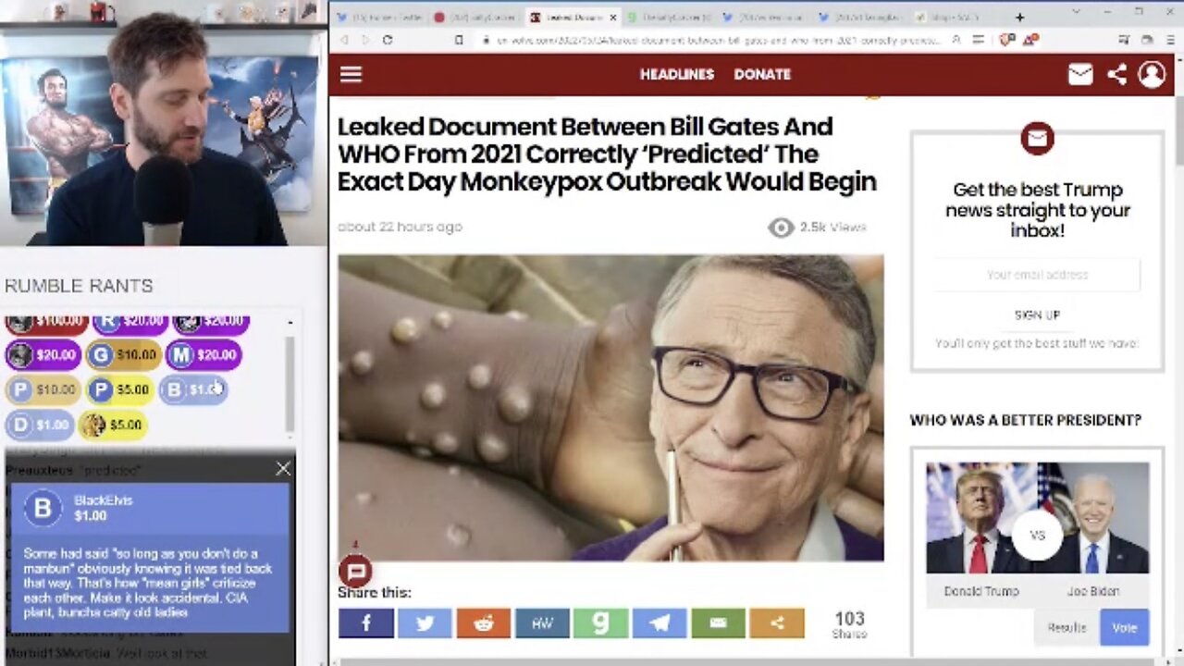This screenshot has height=666, width=1184.
Task: Click the red envelope newsletter icon
Action: [1037, 139]
